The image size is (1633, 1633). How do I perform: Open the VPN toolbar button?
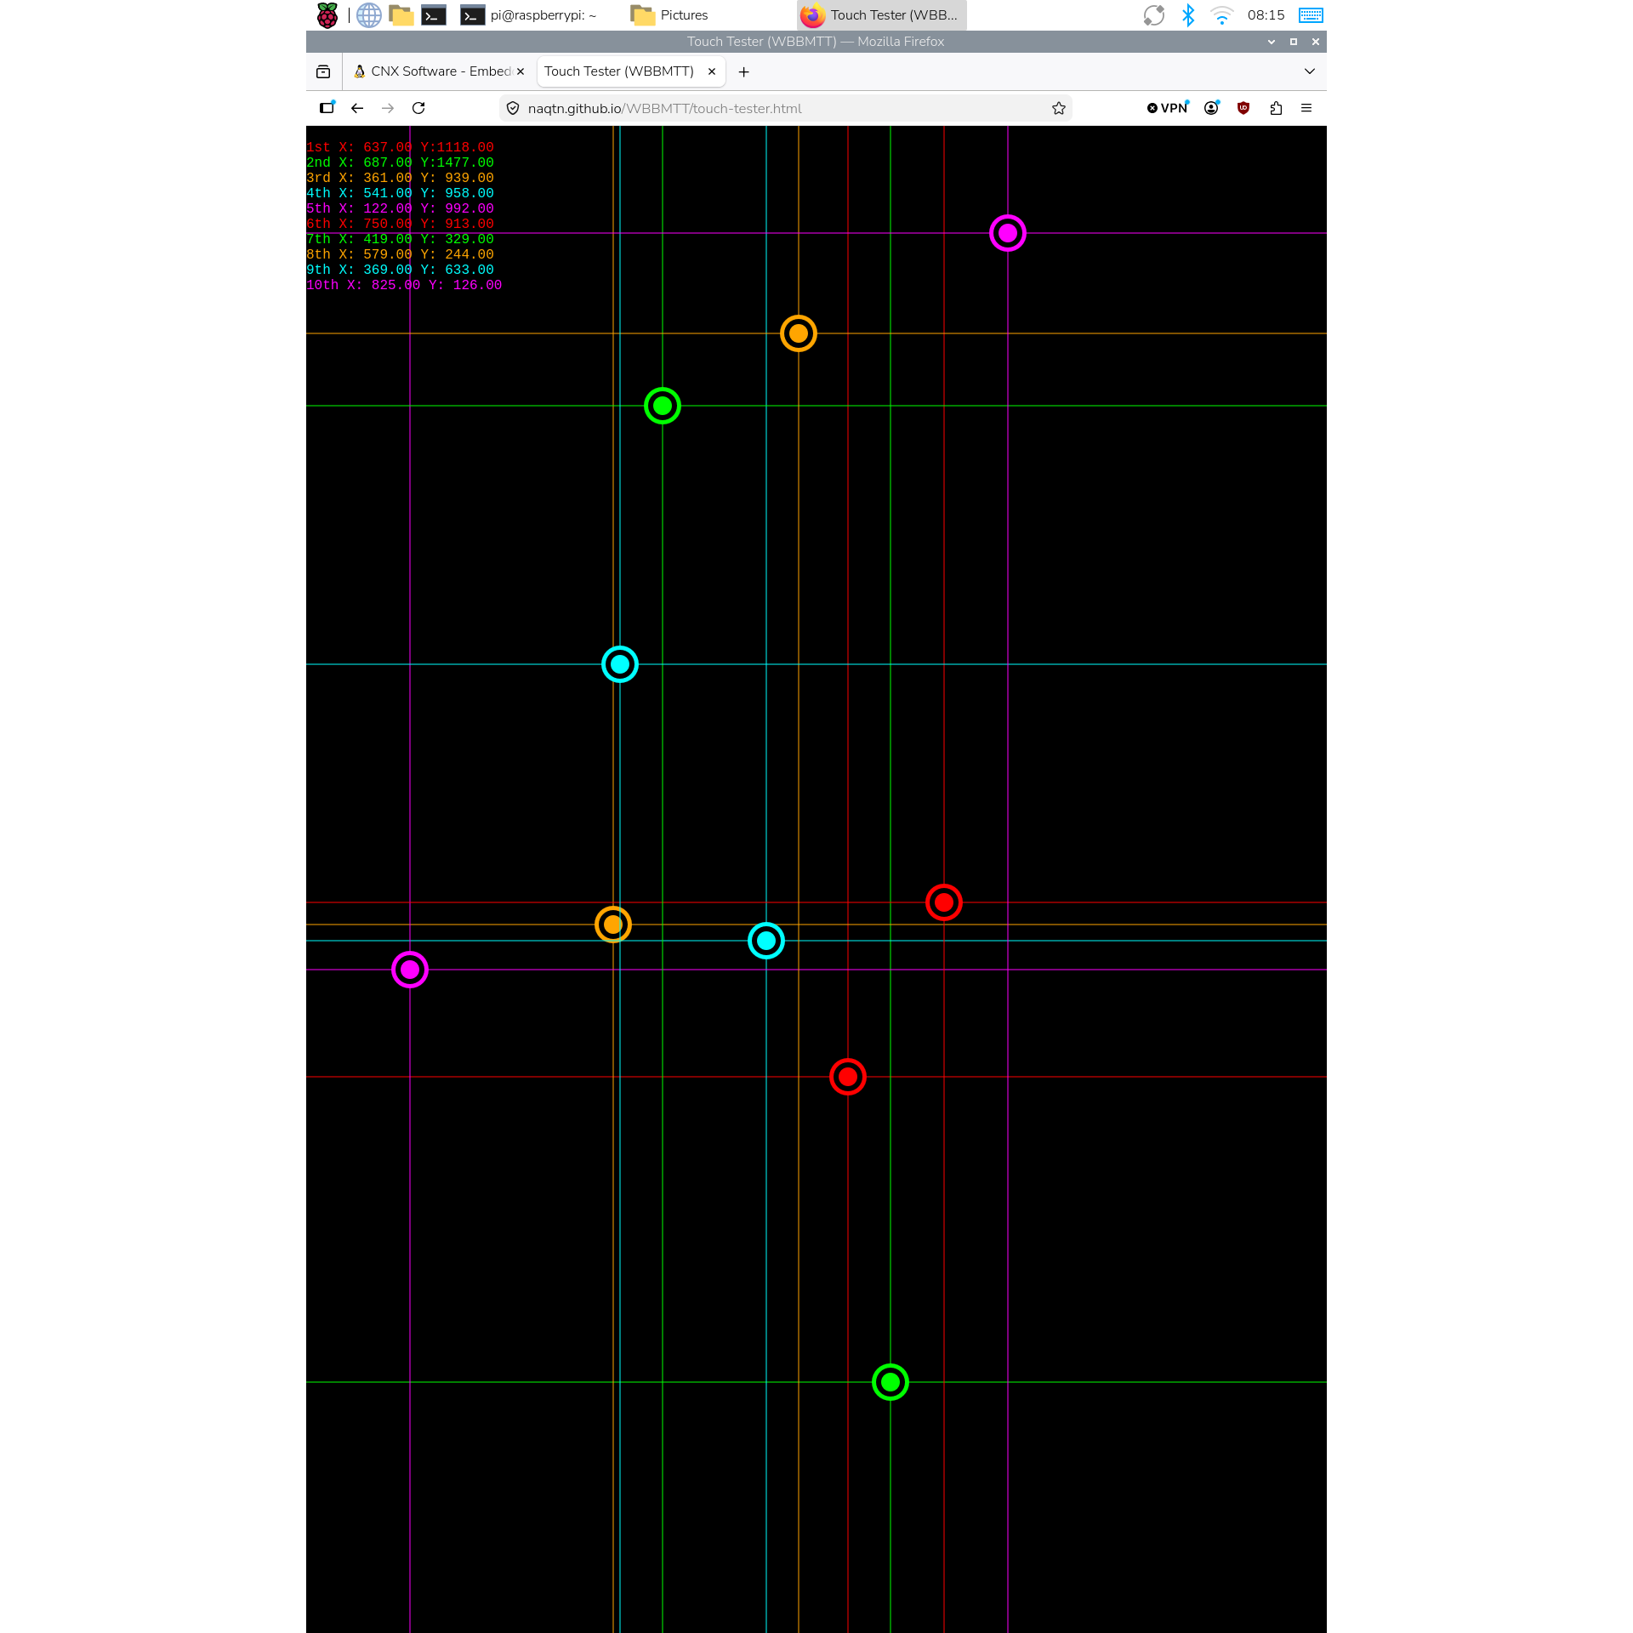click(x=1168, y=108)
